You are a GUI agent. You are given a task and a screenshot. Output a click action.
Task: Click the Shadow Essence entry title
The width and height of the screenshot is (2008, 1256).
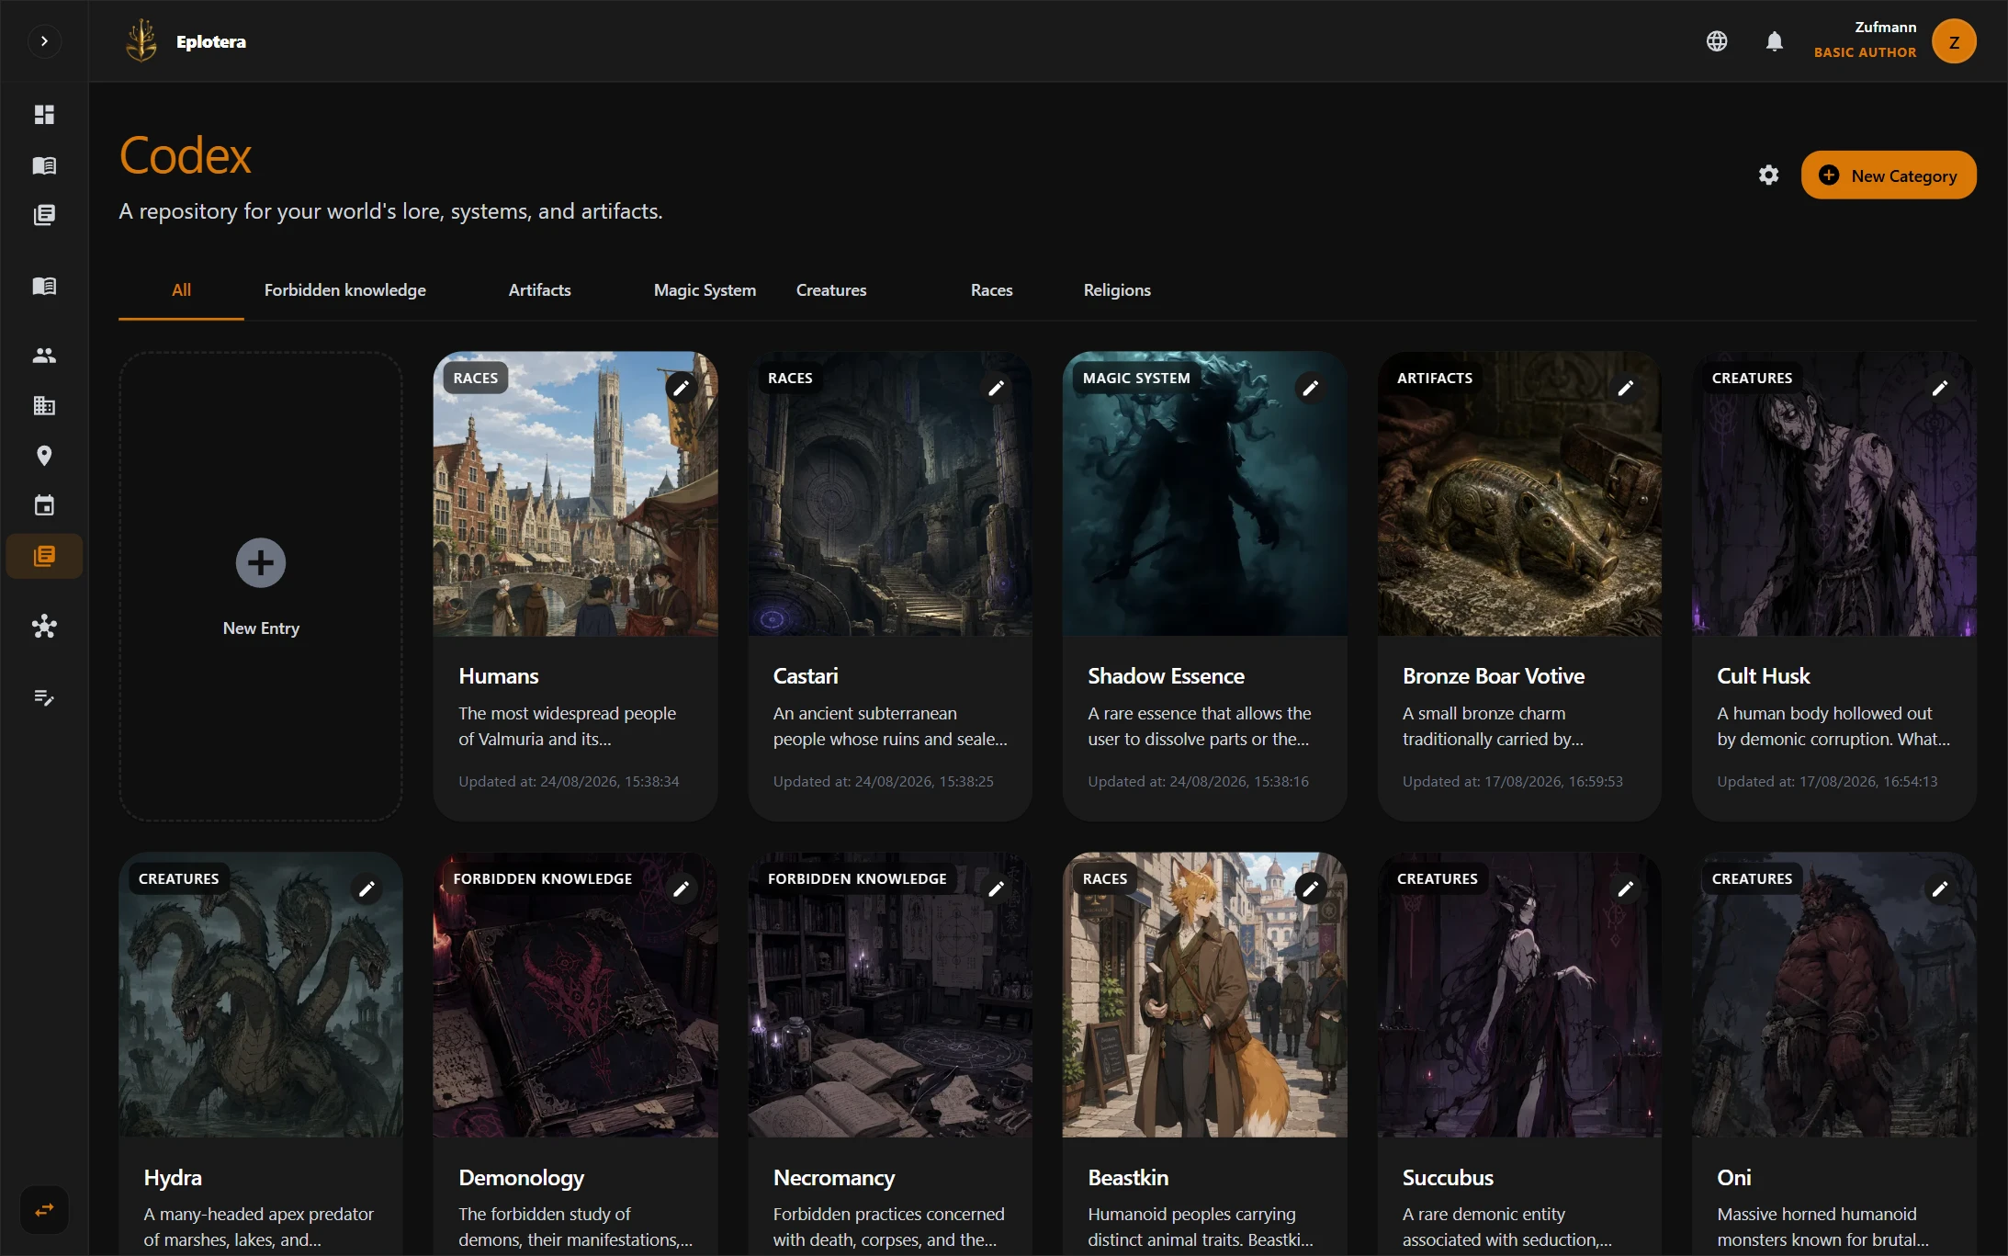coord(1167,676)
